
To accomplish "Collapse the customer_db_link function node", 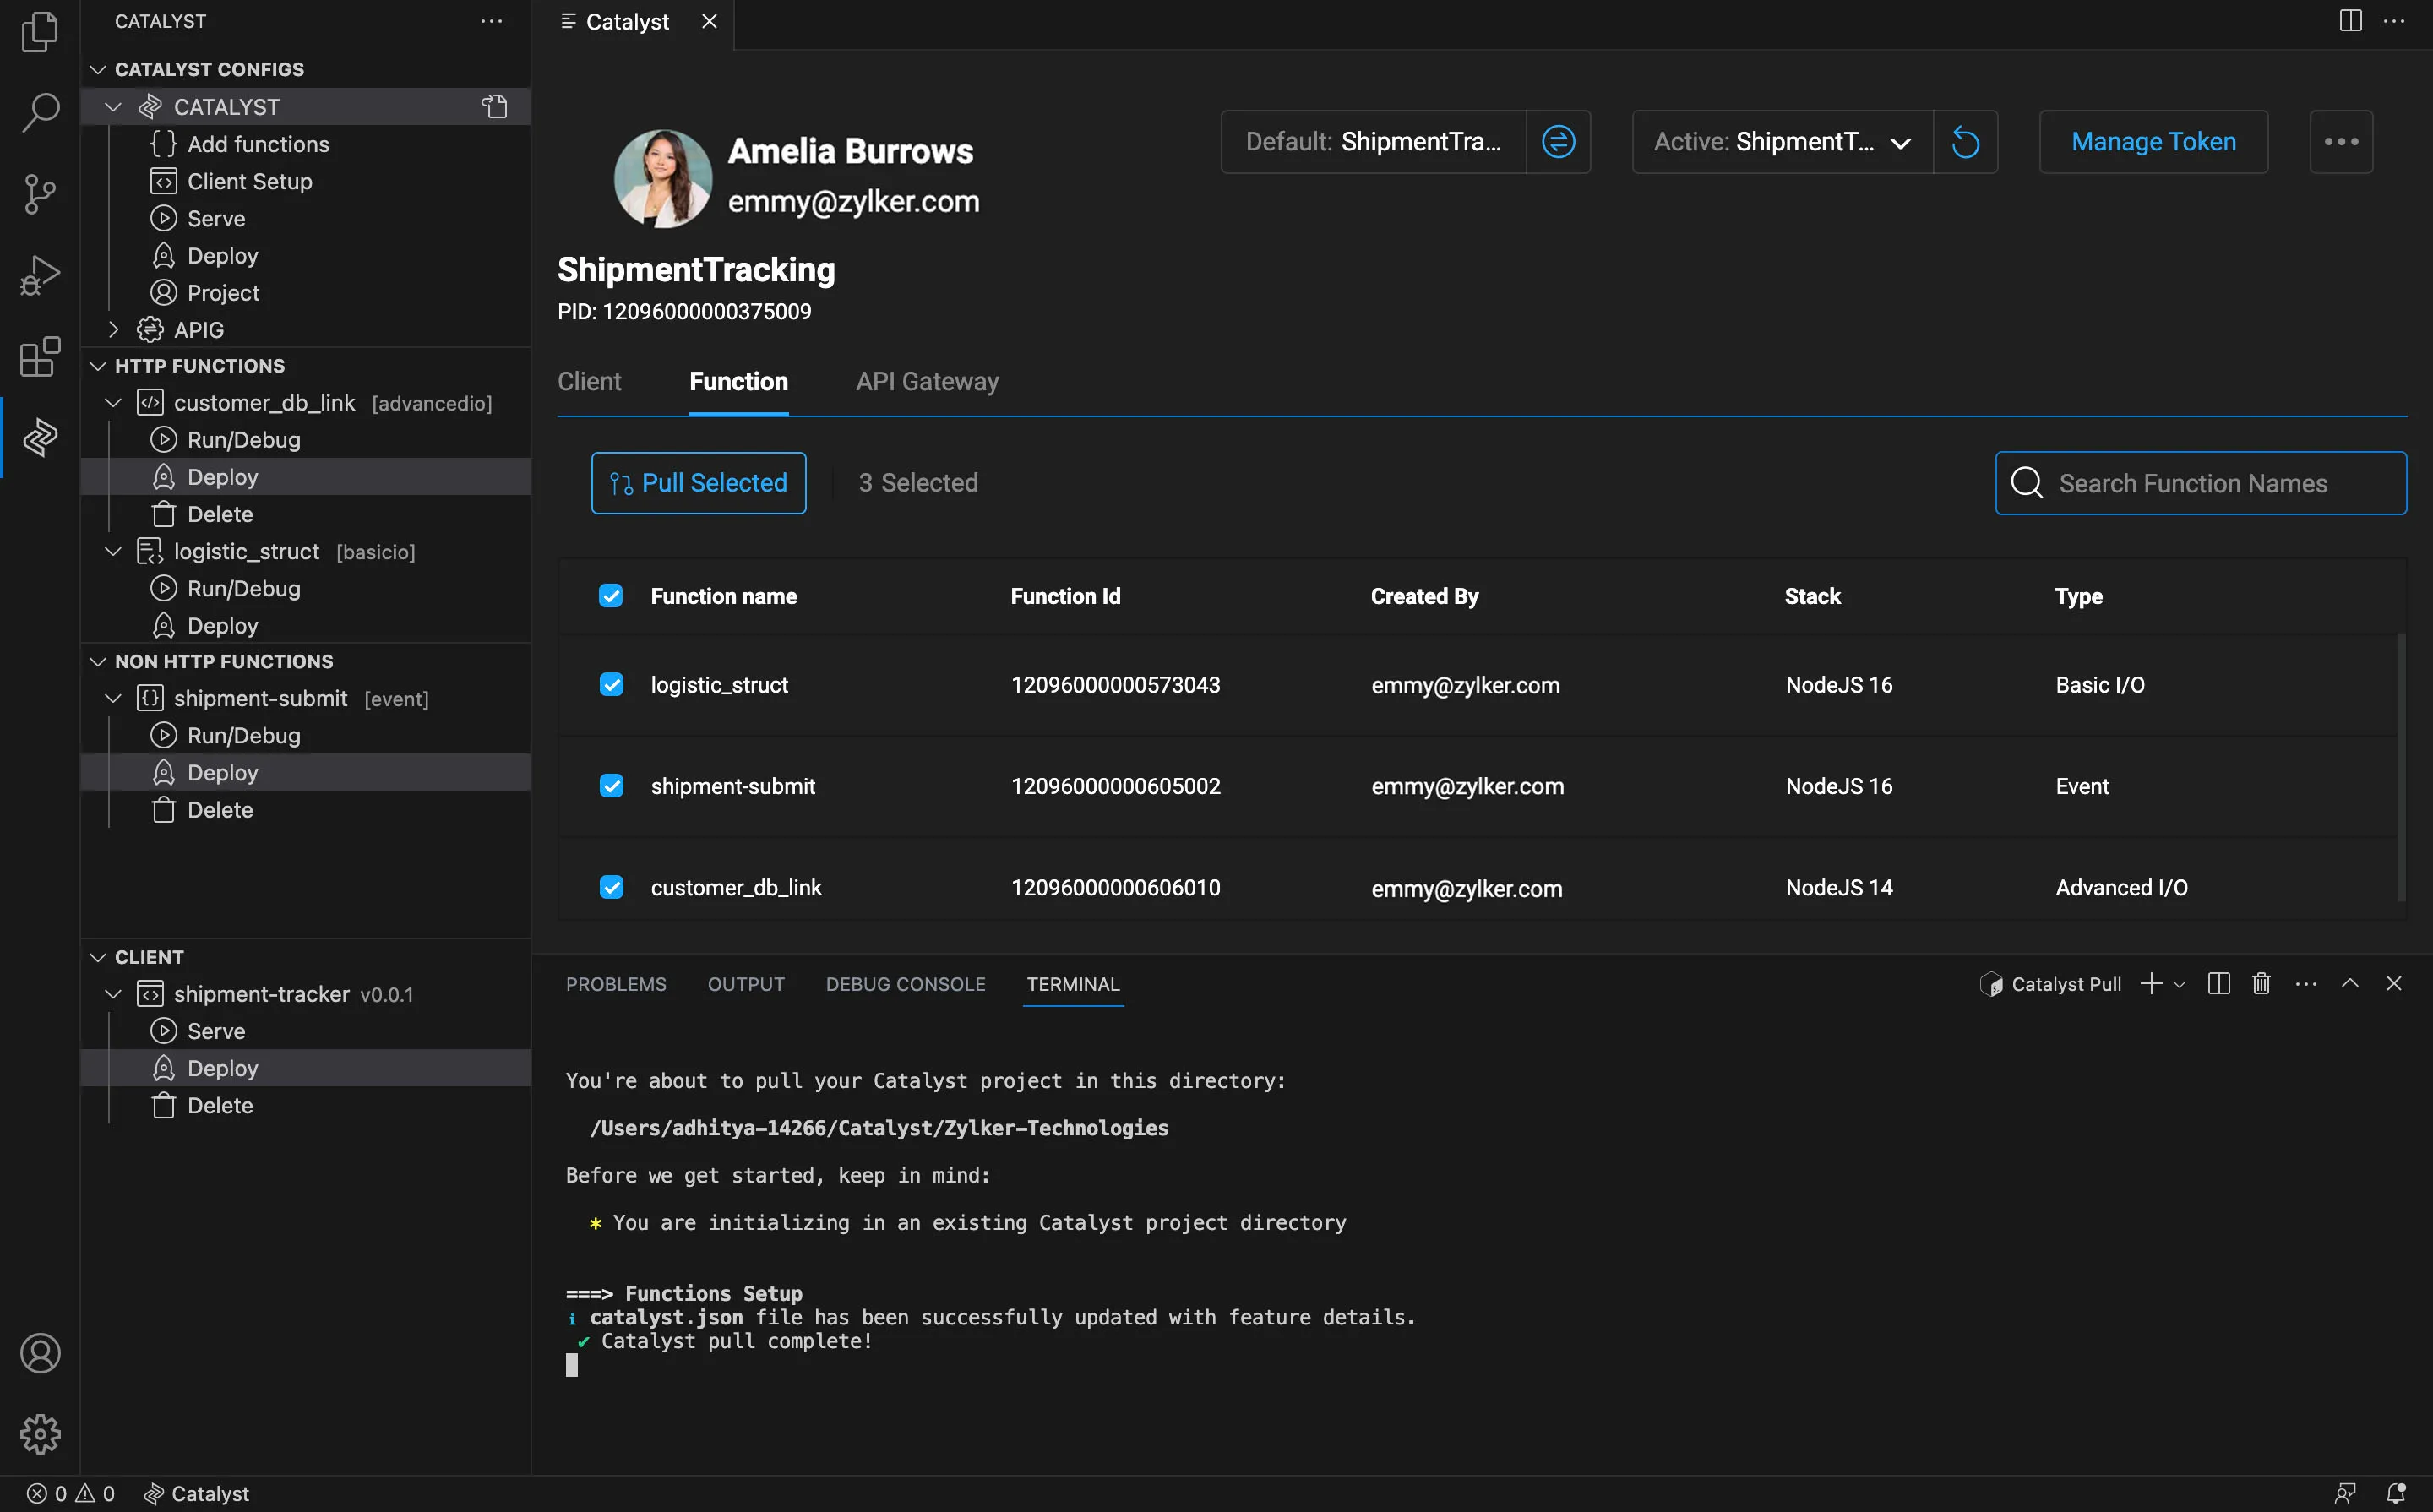I will coord(113,402).
